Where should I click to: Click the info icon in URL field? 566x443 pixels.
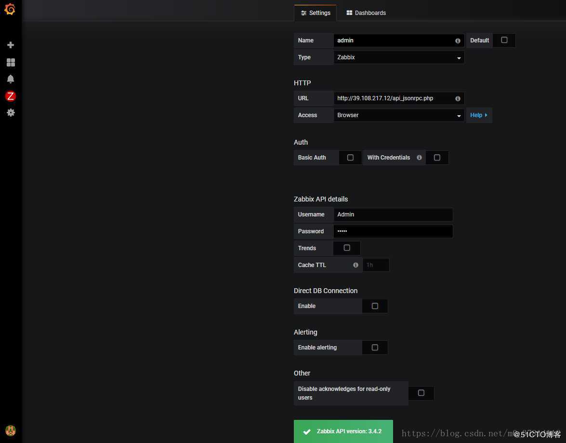[x=458, y=99]
